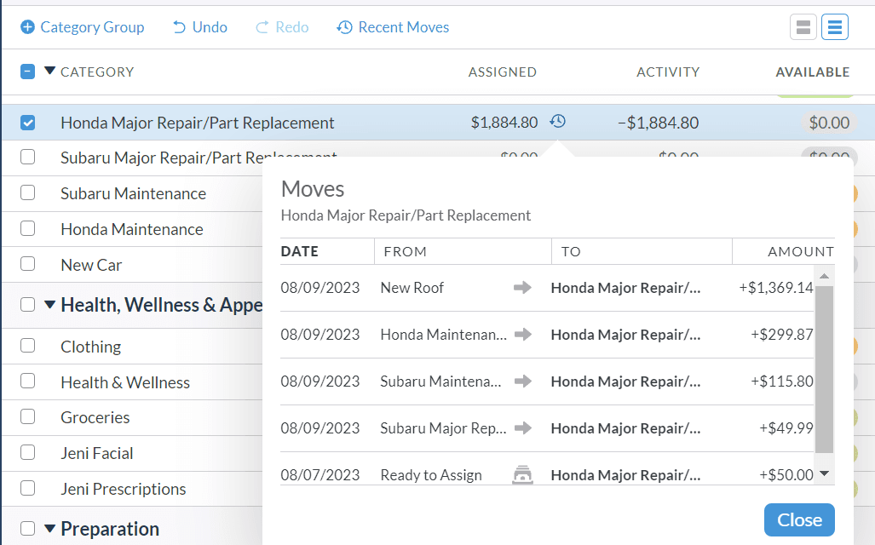
Task: Click the Redo arrow icon
Action: click(x=262, y=26)
